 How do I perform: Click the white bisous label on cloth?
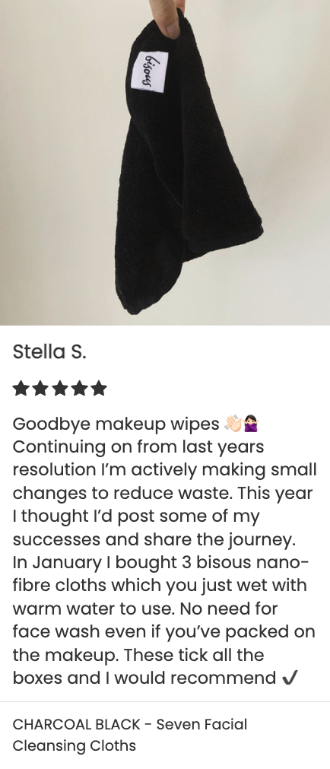pos(149,71)
